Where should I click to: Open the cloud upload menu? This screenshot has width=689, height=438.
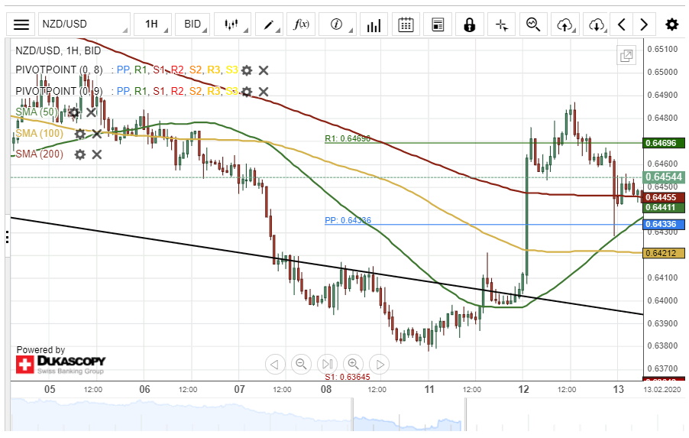(x=565, y=24)
